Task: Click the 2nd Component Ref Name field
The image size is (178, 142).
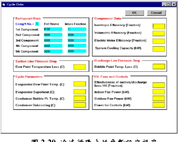Action: [53, 35]
